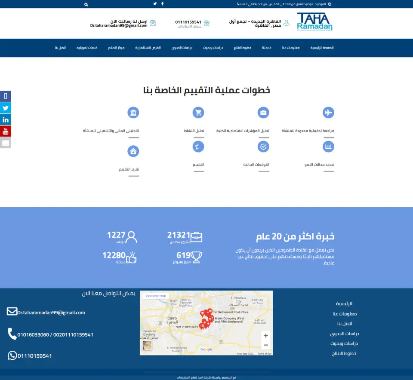Open the search magnifier icon in top bar
Viewport: 413px width, 380px height.
click(86, 4)
